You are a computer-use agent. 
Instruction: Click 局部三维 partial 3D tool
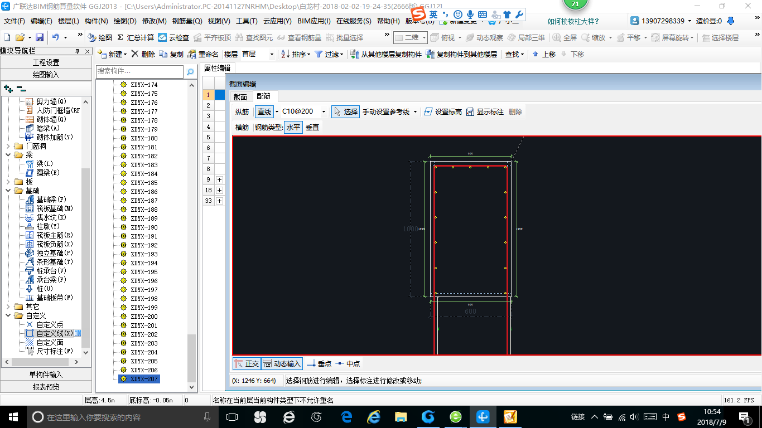tap(526, 37)
